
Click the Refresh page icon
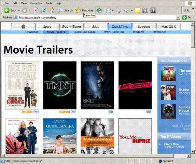(44, 10)
